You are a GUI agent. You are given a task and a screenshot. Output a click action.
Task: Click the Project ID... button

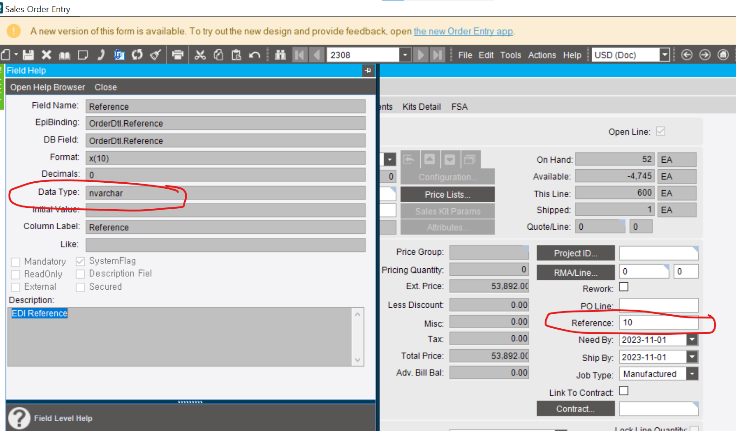pyautogui.click(x=575, y=253)
